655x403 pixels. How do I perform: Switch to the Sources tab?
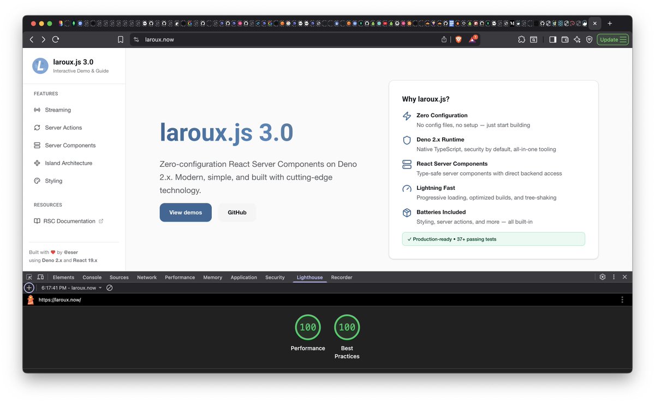tap(119, 277)
